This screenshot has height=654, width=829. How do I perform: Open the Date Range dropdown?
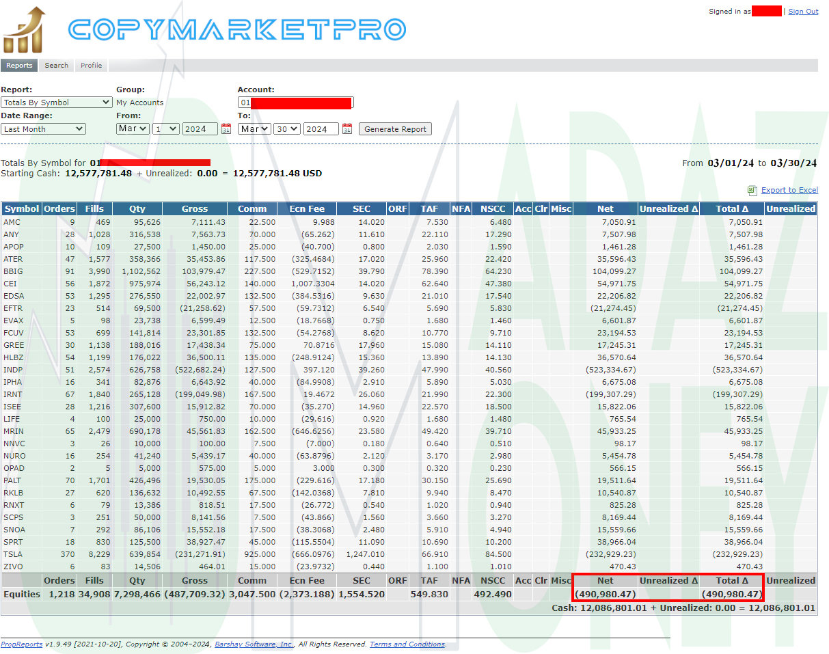pyautogui.click(x=43, y=128)
